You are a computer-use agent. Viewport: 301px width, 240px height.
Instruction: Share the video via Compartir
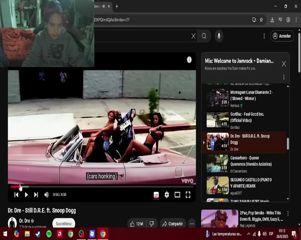click(173, 224)
